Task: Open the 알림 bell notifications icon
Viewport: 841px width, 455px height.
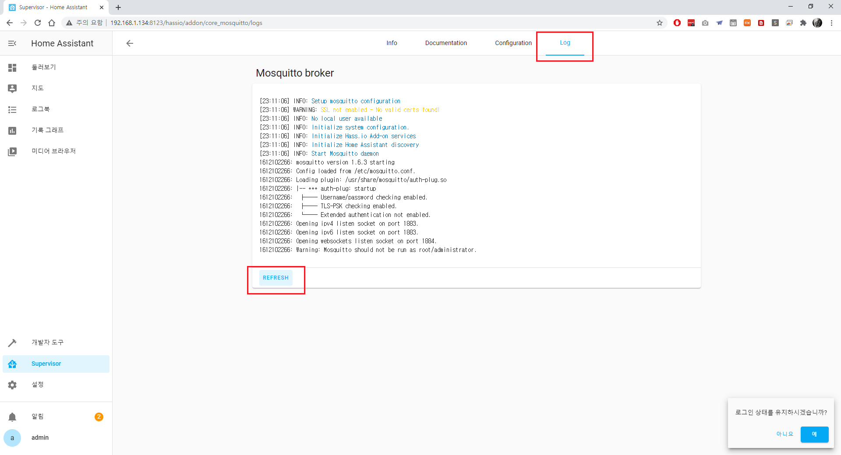Action: click(12, 417)
